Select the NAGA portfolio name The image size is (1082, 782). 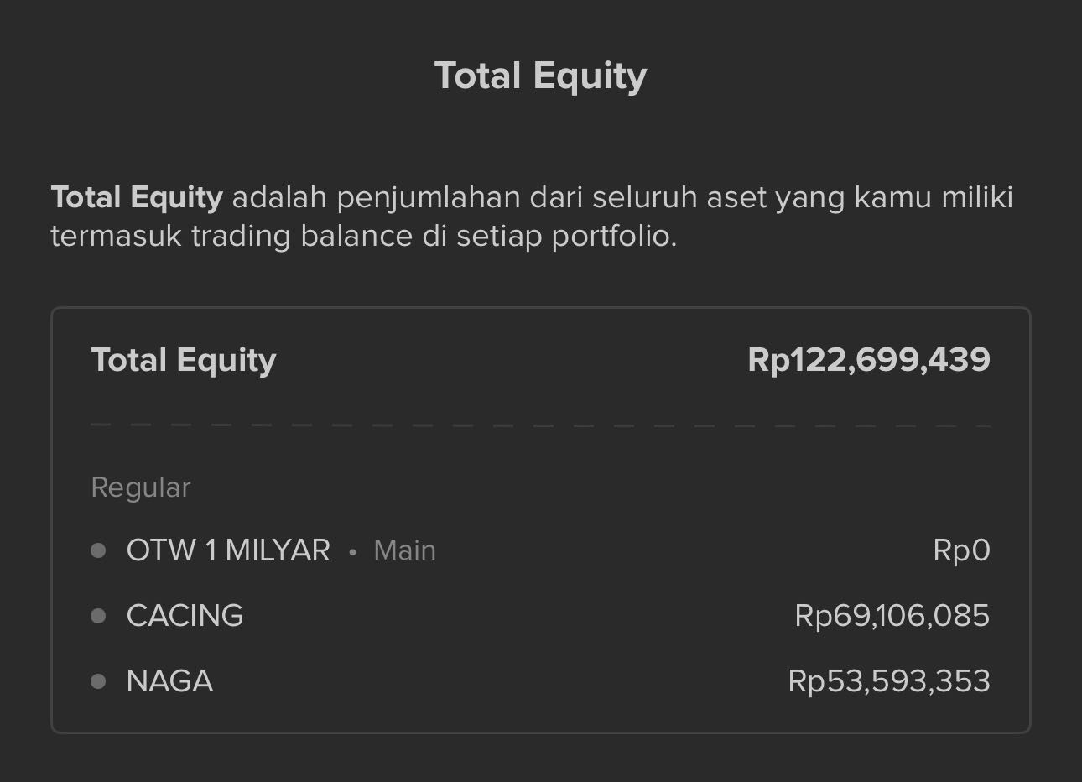click(169, 681)
